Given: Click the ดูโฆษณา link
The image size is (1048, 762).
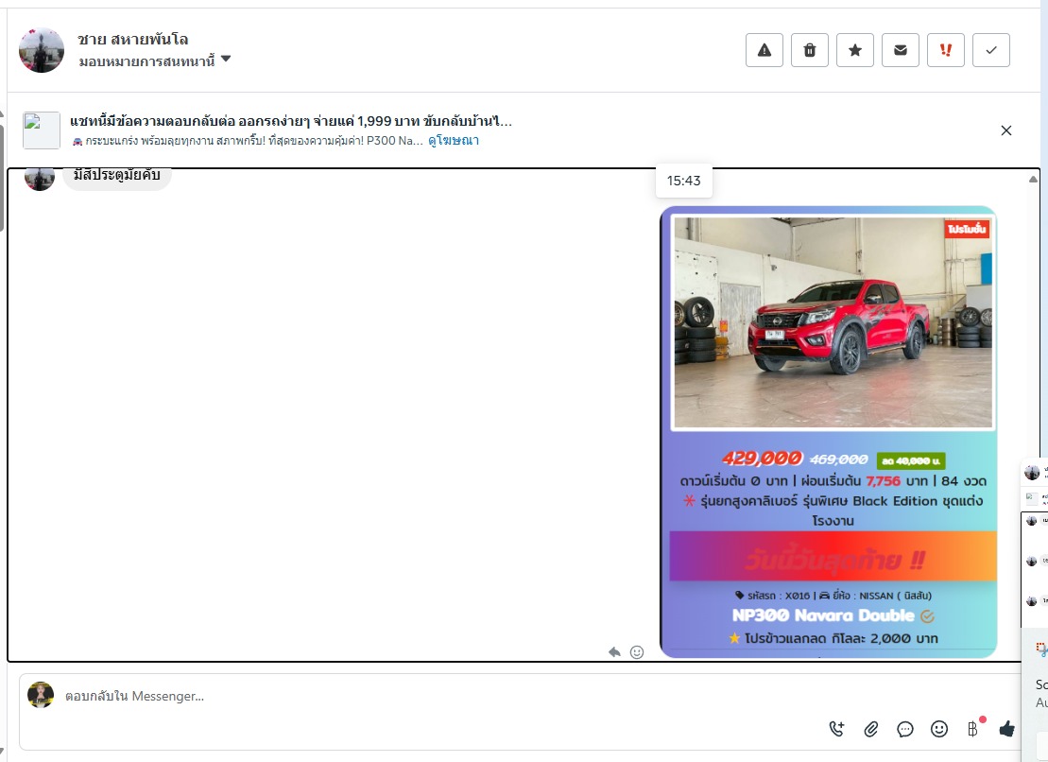Looking at the screenshot, I should tap(454, 140).
